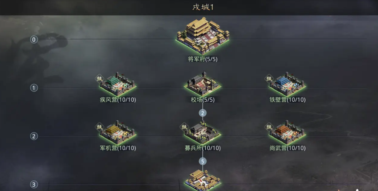Screen dimensions: 378x191
Task: Select tier 3 row marker
Action: click(34, 185)
